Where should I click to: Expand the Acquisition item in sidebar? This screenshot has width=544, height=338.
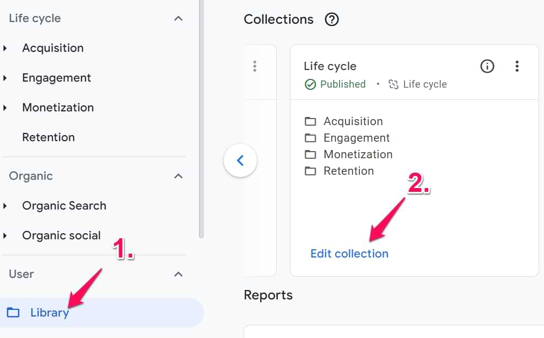coord(5,48)
